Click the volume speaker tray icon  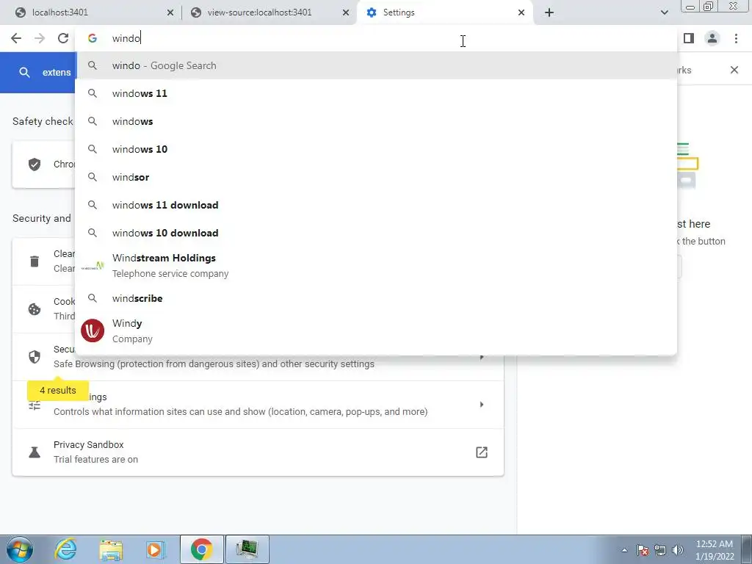(678, 550)
